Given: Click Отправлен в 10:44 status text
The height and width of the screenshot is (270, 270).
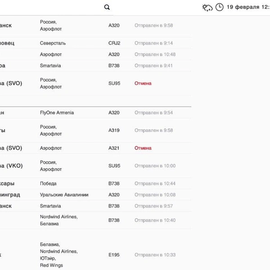Looking at the screenshot, I should pos(155,184).
